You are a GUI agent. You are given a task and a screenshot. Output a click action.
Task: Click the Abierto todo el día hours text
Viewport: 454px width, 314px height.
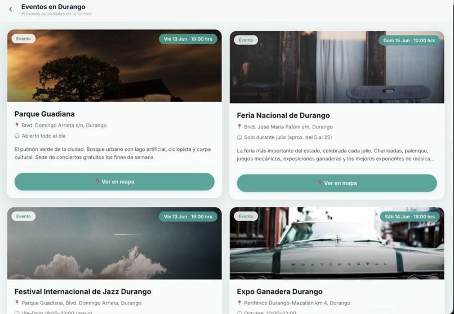(43, 136)
